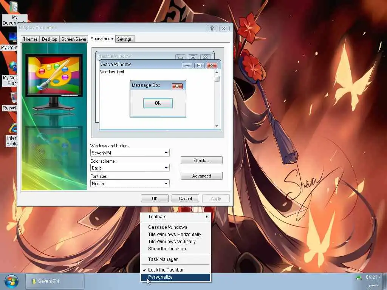Click the Message Box close icon
The width and height of the screenshot is (387, 290).
coord(177,86)
